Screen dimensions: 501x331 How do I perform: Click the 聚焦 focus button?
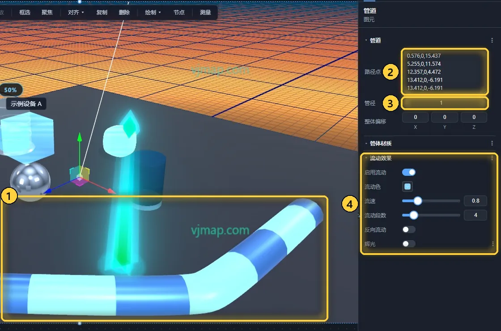(x=47, y=13)
